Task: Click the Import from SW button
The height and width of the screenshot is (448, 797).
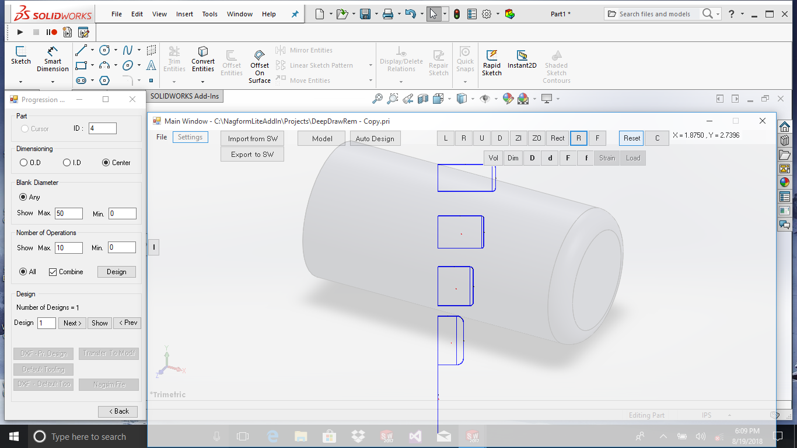Action: click(253, 139)
